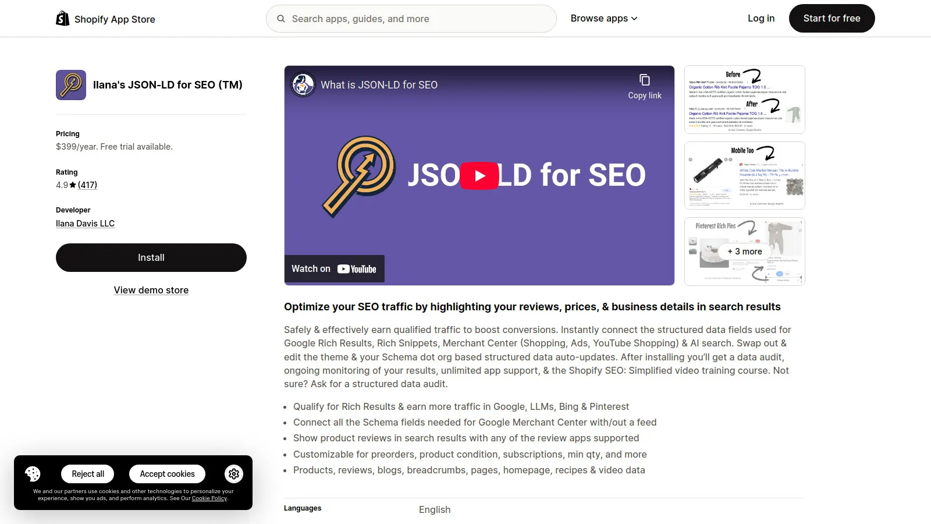Show the + 3 more screenshots

744,252
